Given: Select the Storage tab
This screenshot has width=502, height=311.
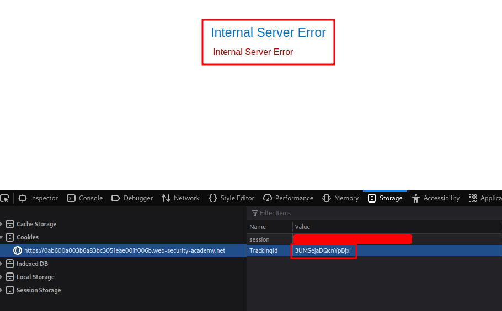Looking at the screenshot, I should 385,198.
